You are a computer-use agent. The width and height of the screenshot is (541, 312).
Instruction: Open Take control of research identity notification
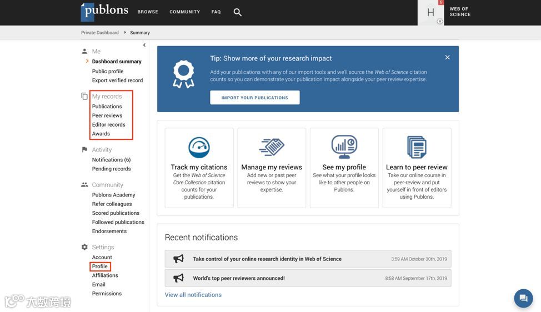308,259
